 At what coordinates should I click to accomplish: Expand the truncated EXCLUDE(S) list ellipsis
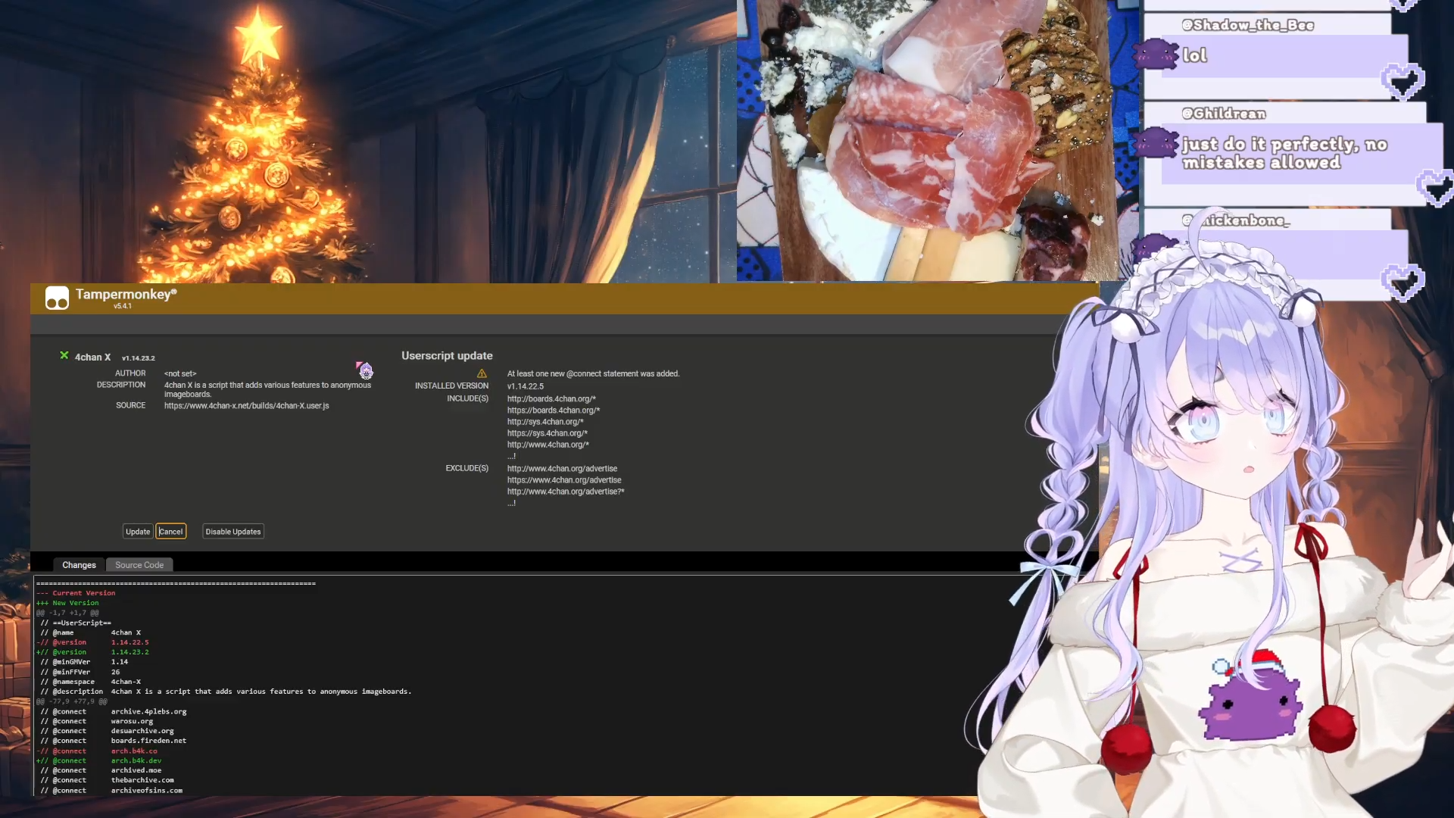click(511, 503)
